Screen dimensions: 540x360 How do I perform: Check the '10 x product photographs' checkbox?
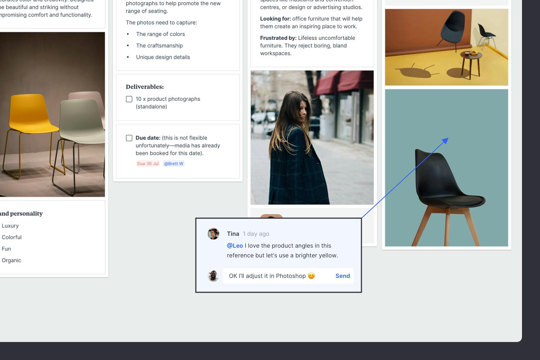129,99
